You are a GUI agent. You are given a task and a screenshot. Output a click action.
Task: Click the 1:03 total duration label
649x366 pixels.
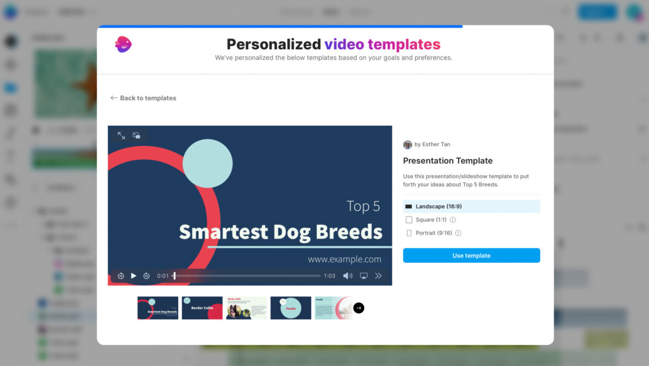click(329, 276)
